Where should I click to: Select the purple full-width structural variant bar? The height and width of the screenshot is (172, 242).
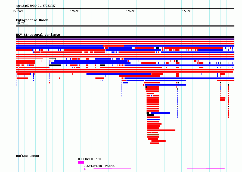click(125, 39)
